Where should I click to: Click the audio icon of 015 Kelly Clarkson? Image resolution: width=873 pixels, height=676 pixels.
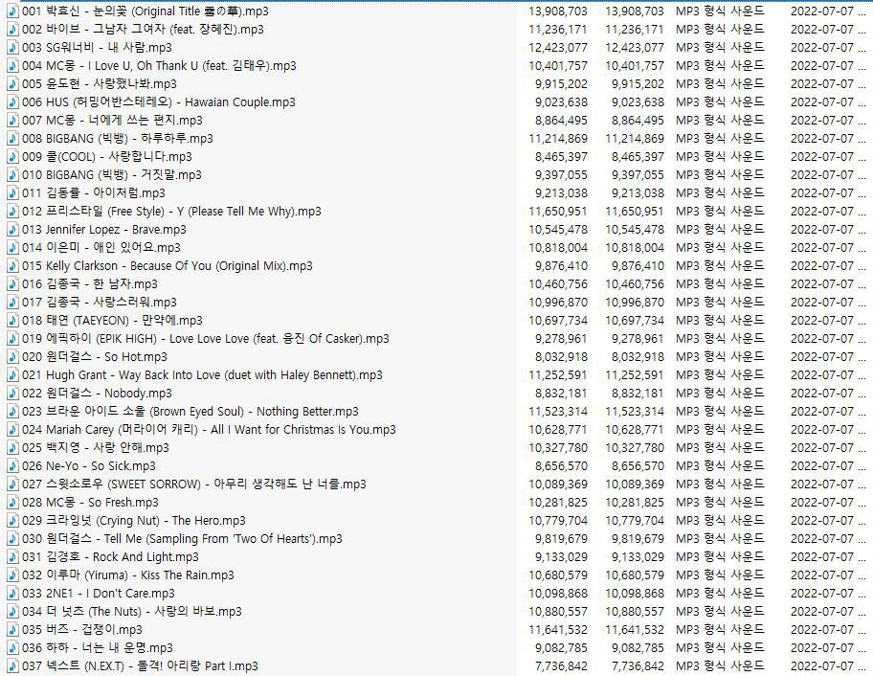(12, 265)
